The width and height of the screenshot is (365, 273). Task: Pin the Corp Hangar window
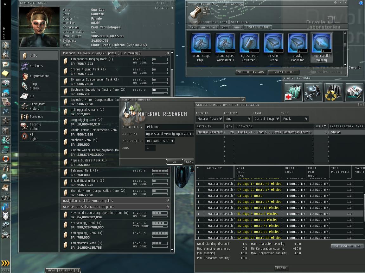coord(335,2)
